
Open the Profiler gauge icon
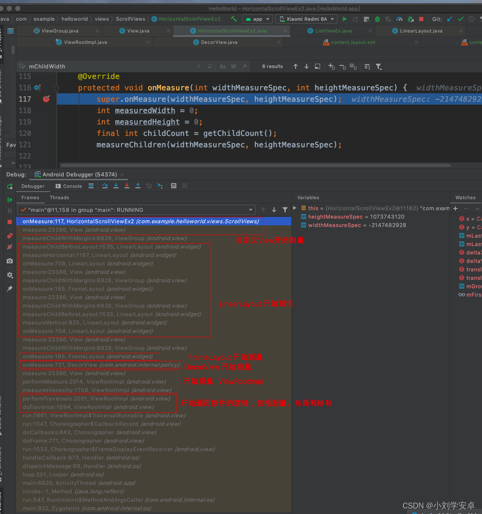tap(399, 19)
